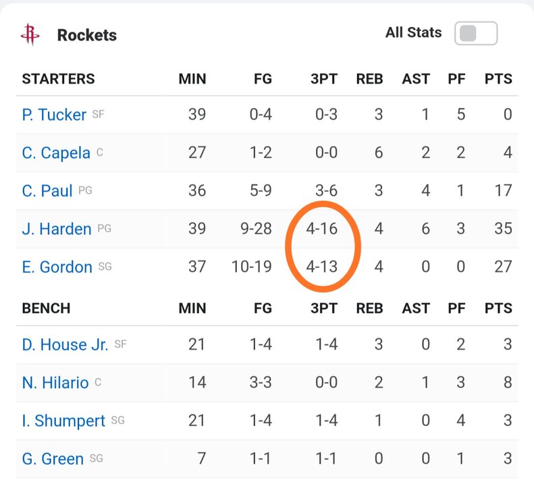Click the All Stats label text

413,32
